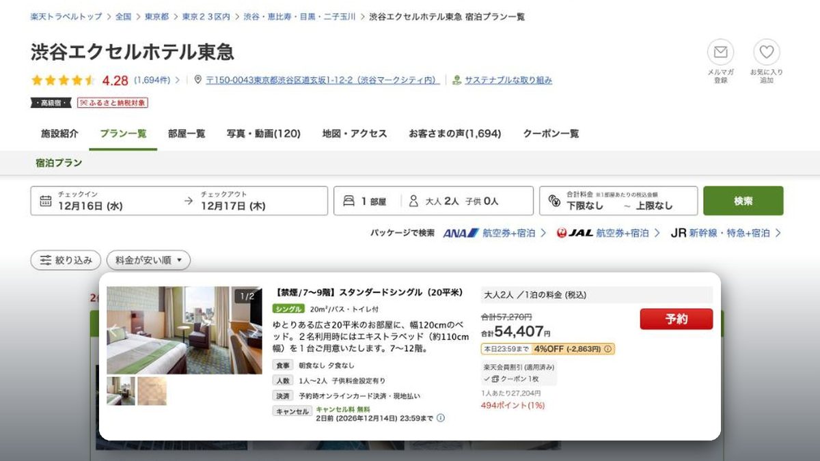
Task: Click the filter sliders icon in 絞り込み
Action: pos(46,260)
